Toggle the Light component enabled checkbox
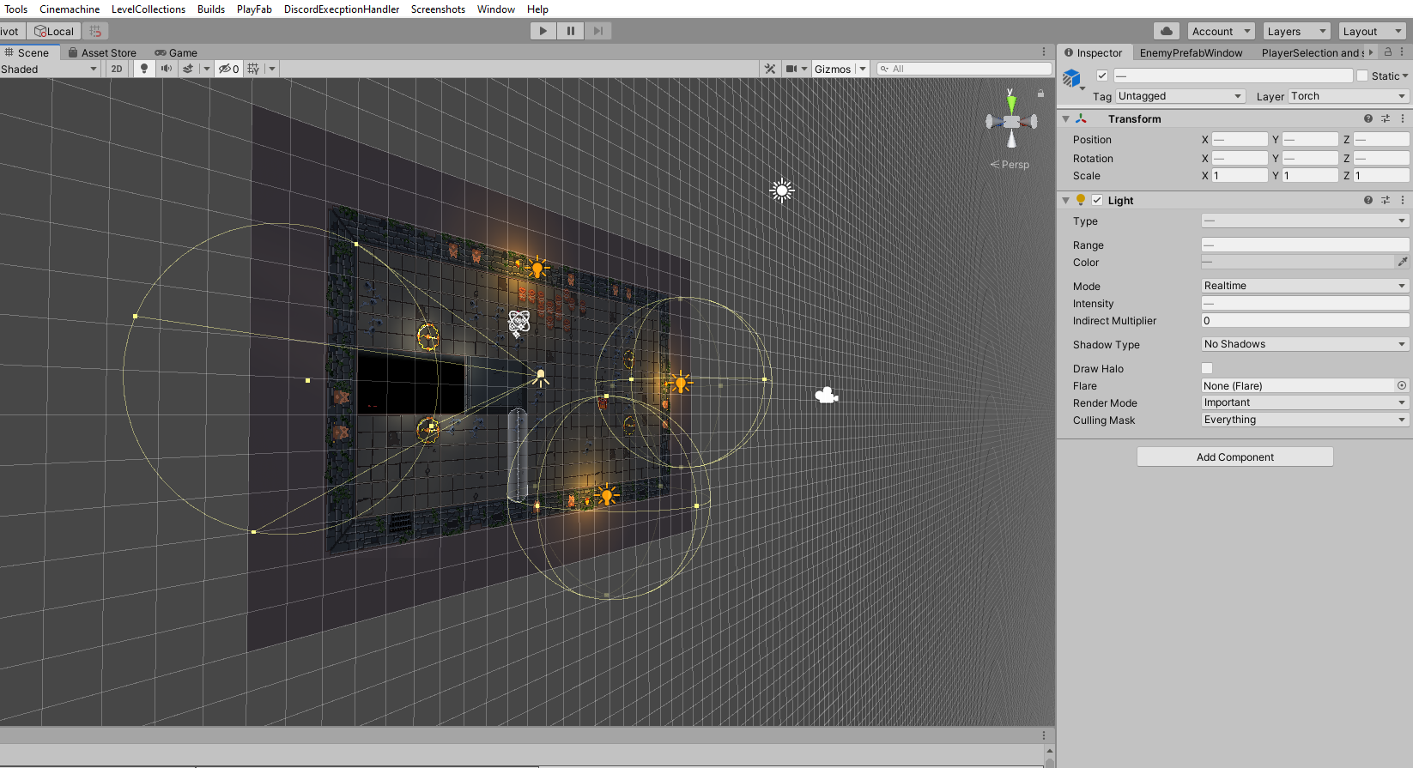The width and height of the screenshot is (1413, 768). [x=1097, y=200]
